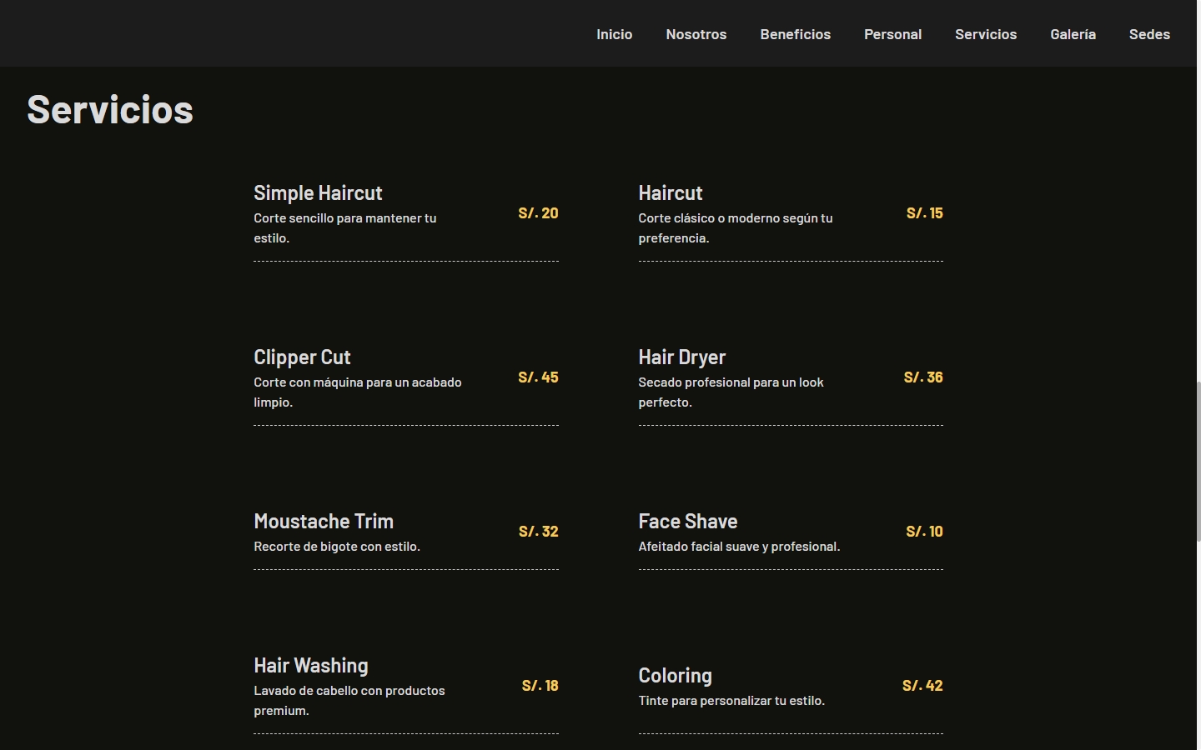Select the Coloring service title
1201x750 pixels.
(675, 676)
